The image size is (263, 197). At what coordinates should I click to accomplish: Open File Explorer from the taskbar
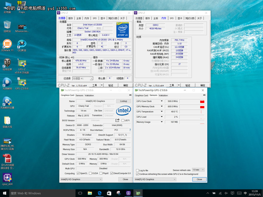click(x=90, y=193)
